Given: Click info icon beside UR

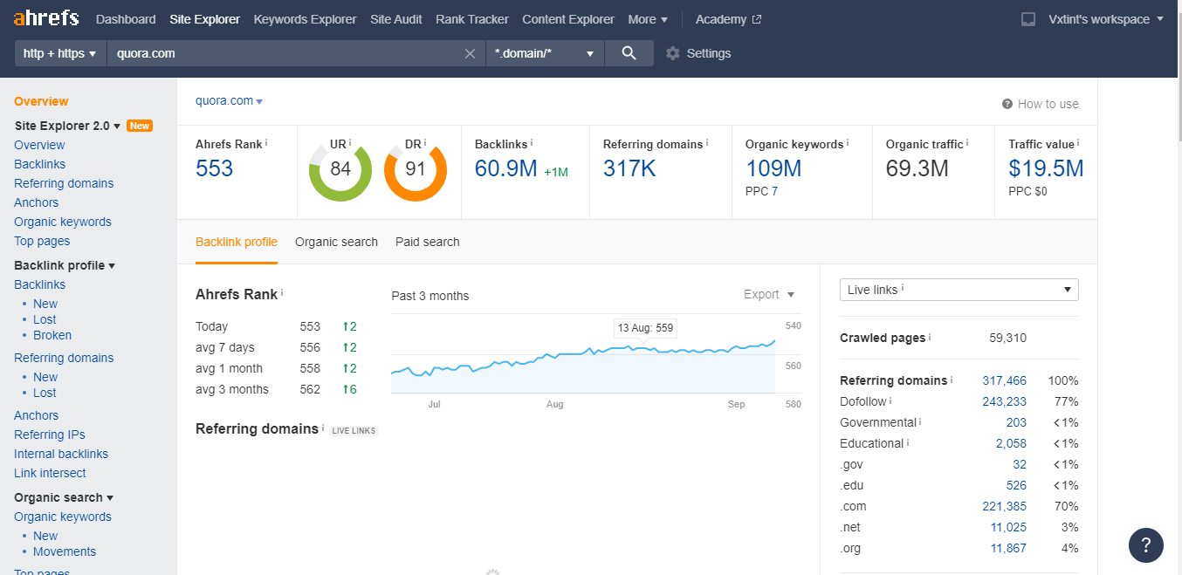Looking at the screenshot, I should [x=351, y=141].
